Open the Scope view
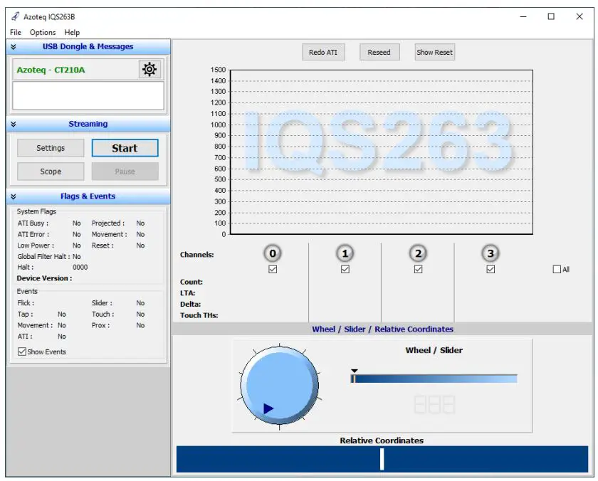Viewport: 598px width, 481px height. pos(50,171)
